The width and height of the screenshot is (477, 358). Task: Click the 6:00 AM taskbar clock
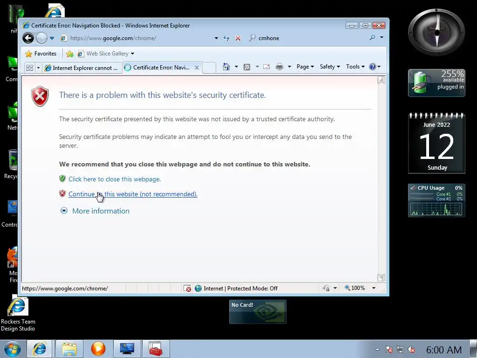tap(444, 350)
